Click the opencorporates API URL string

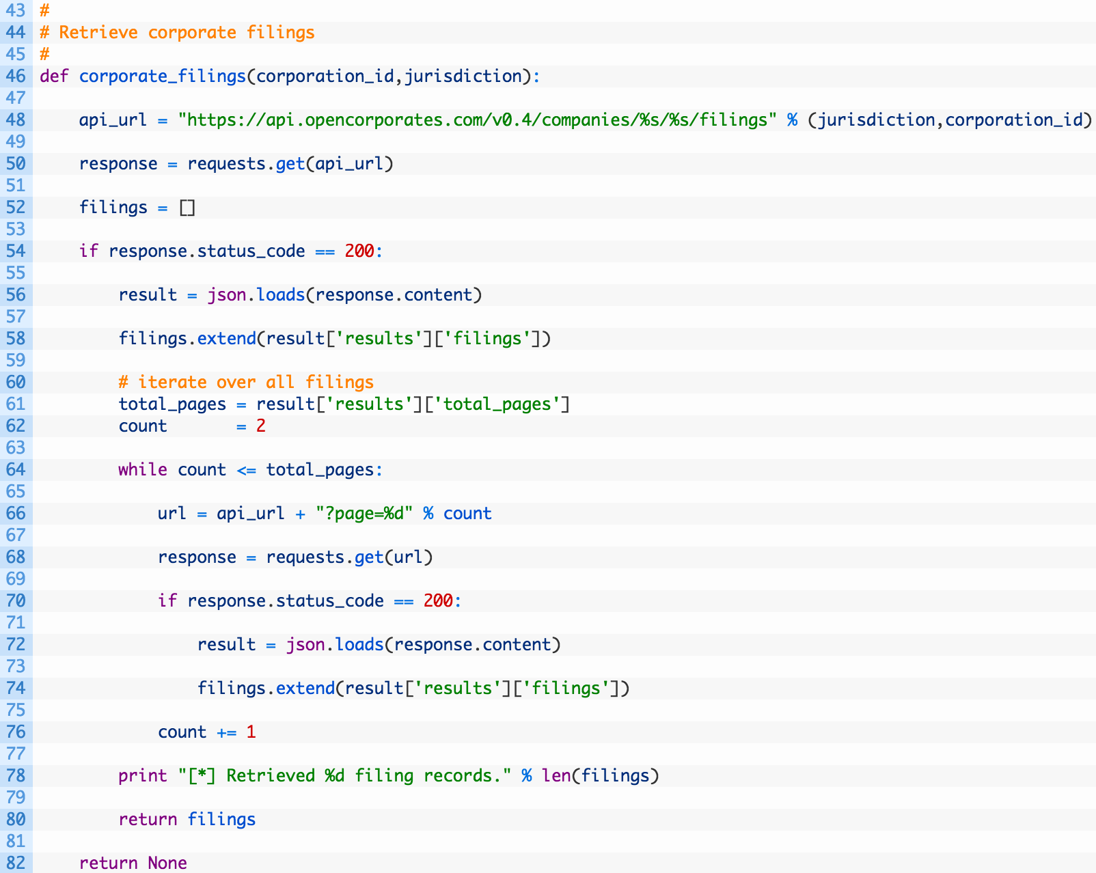coord(477,120)
